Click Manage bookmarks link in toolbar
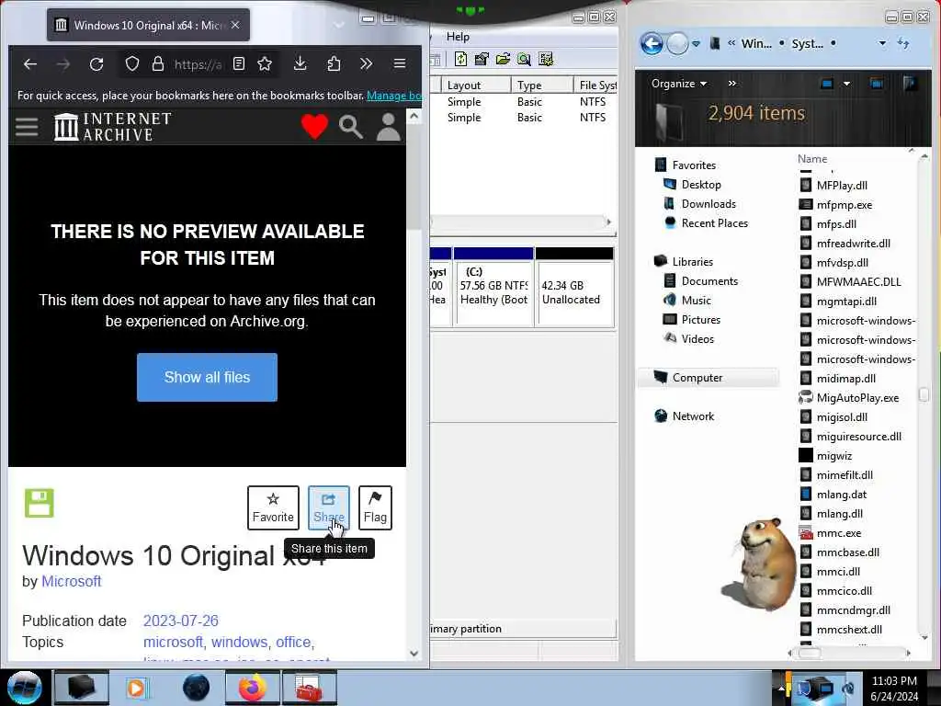 tap(394, 96)
